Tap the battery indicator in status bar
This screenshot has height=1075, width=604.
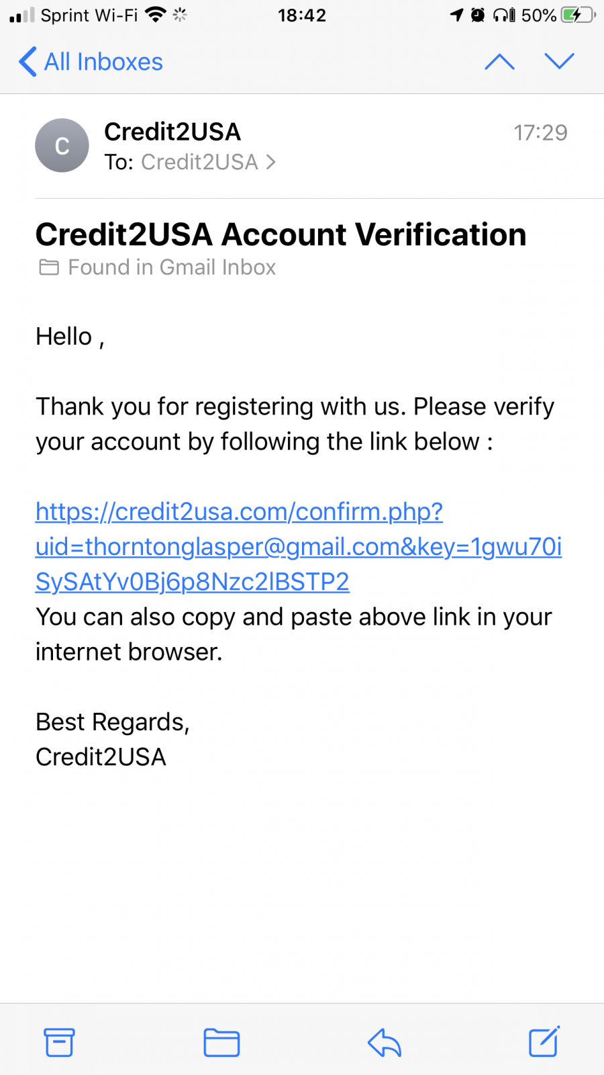pos(578,15)
